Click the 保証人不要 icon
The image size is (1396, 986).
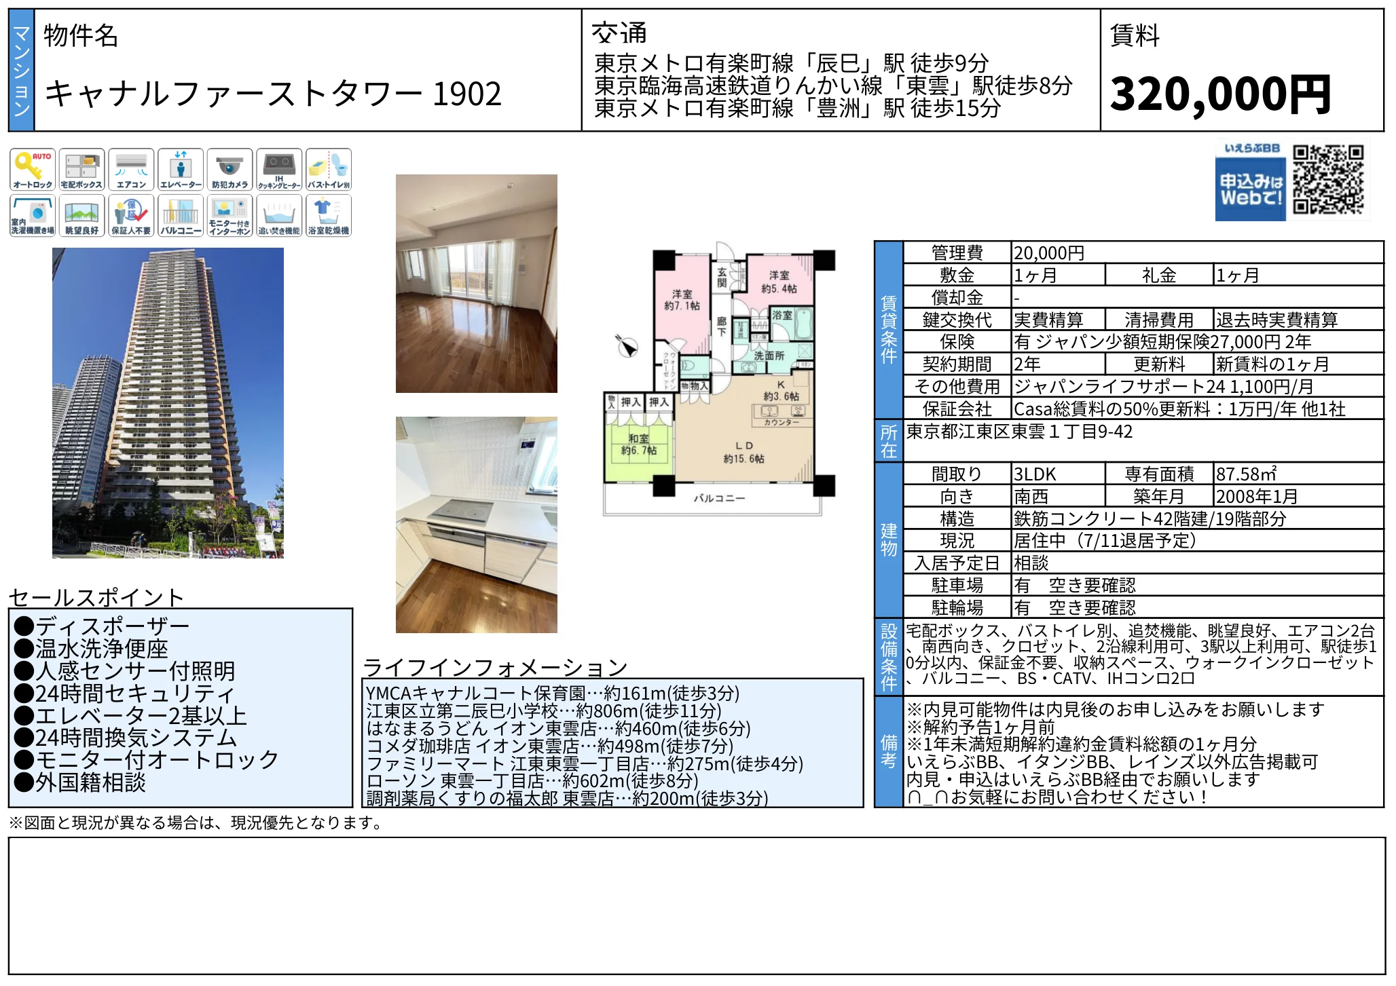[131, 216]
